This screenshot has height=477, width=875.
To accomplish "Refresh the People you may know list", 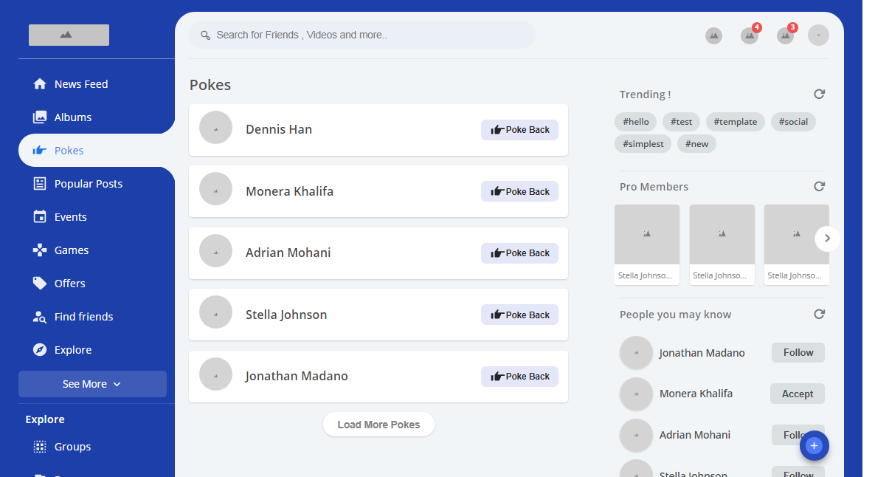I will 819,315.
